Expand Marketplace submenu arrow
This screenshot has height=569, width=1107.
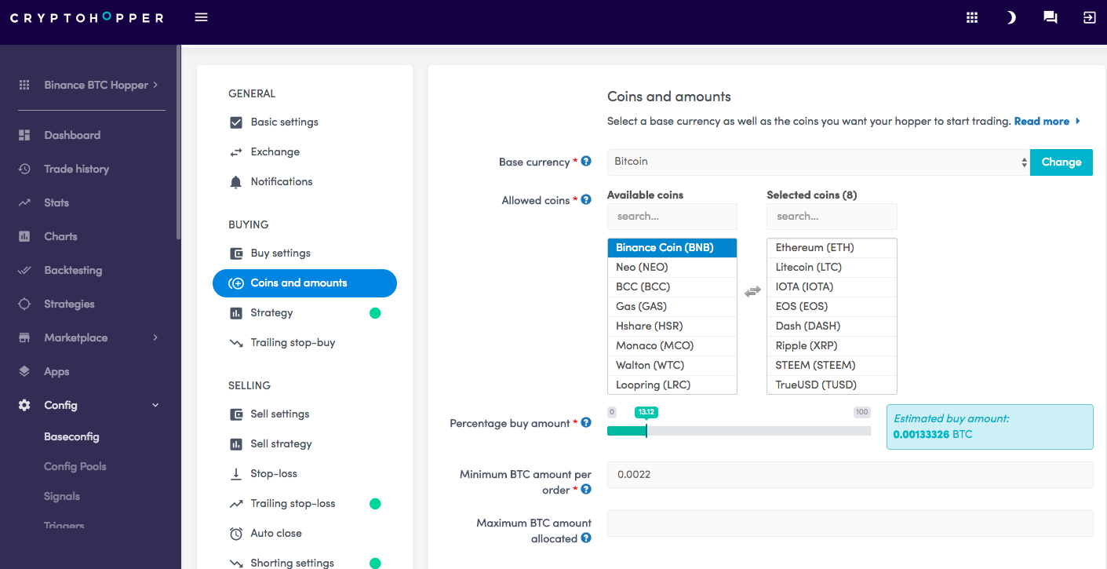(155, 337)
